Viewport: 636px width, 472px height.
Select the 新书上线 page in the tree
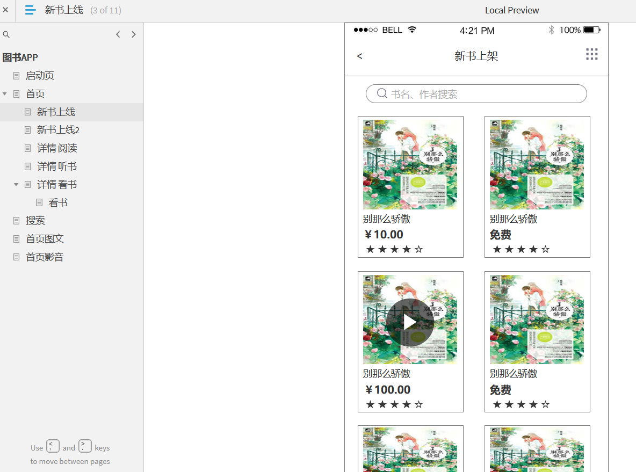[56, 112]
